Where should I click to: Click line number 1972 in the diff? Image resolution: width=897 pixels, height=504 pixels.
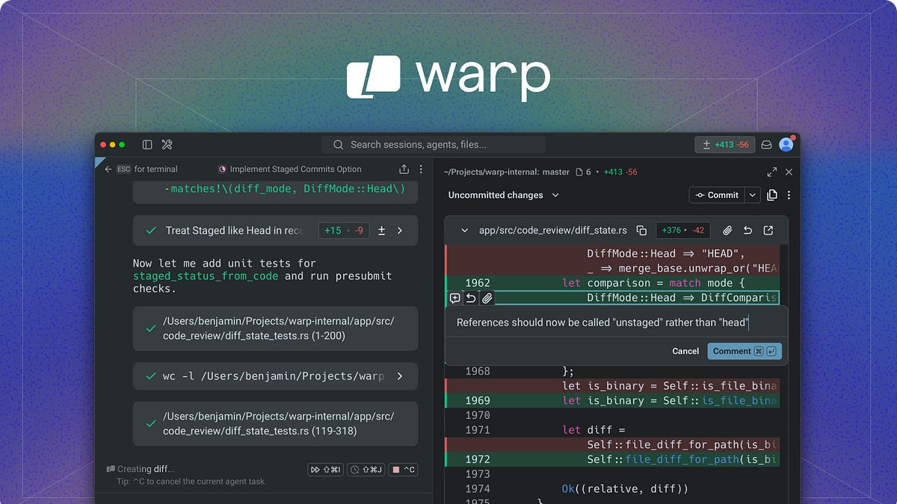pyautogui.click(x=478, y=459)
